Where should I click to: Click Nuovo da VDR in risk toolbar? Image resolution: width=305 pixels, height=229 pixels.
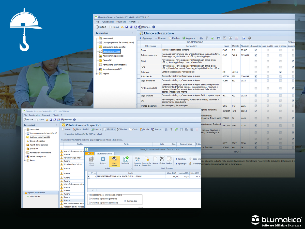pos(81,129)
